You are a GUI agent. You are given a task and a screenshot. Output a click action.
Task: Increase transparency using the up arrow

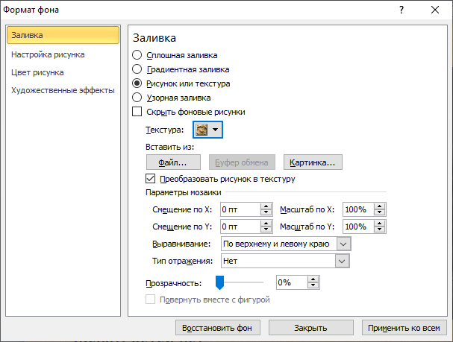(x=313, y=279)
